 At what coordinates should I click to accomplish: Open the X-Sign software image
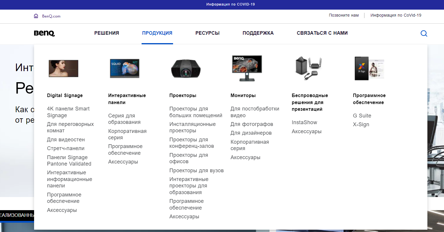pos(369,68)
